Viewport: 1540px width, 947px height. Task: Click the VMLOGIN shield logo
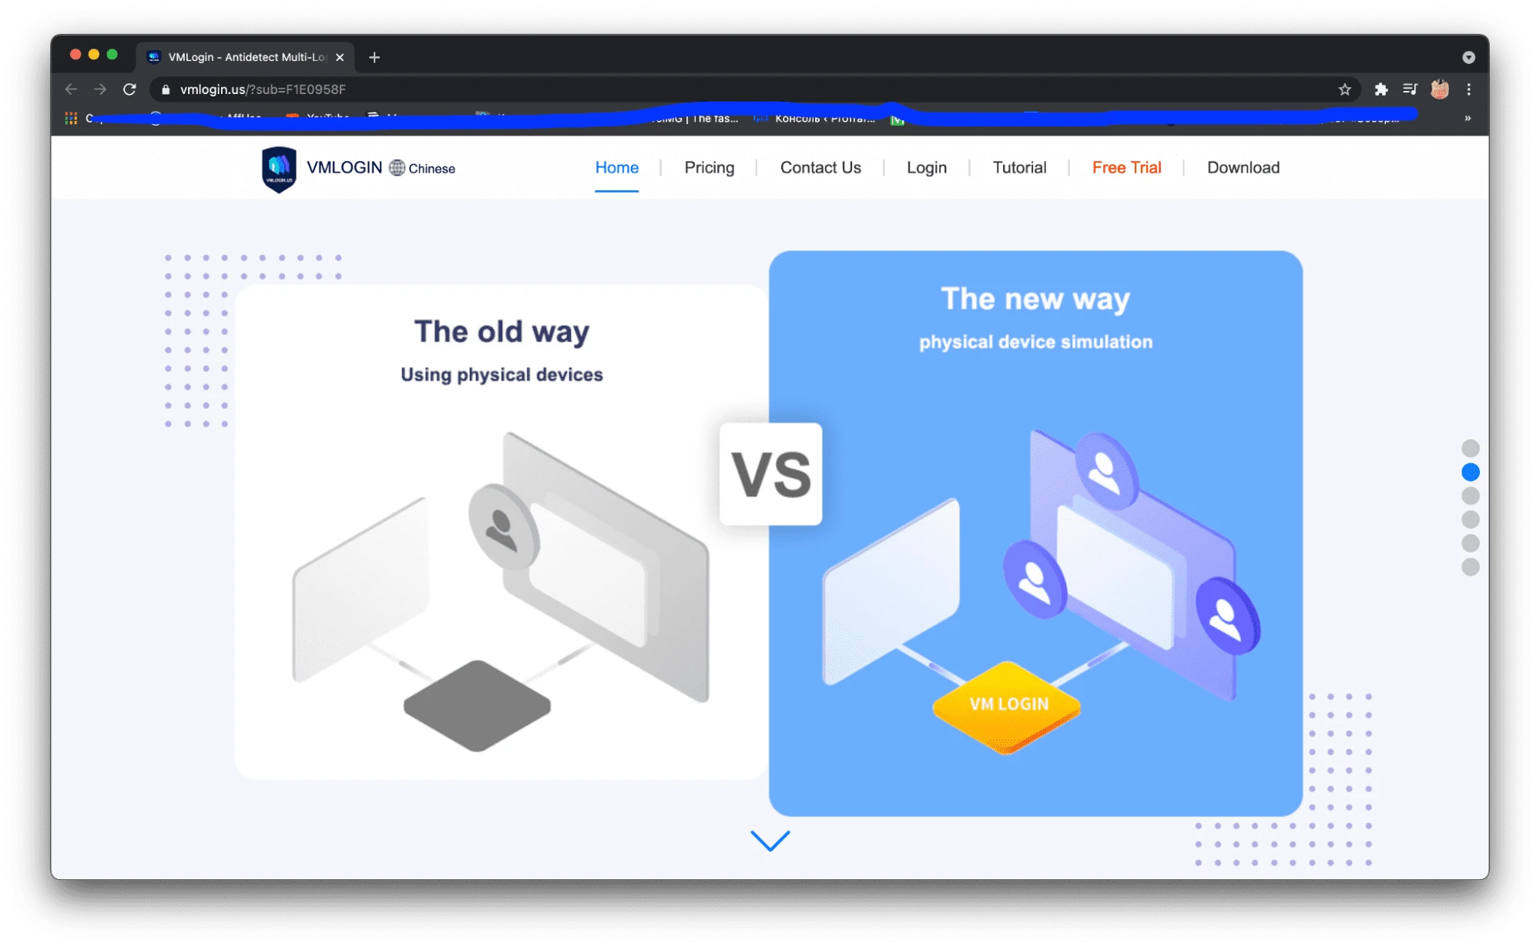point(279,169)
